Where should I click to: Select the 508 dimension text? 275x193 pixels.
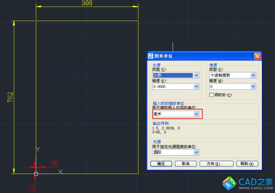pyautogui.click(x=87, y=3)
